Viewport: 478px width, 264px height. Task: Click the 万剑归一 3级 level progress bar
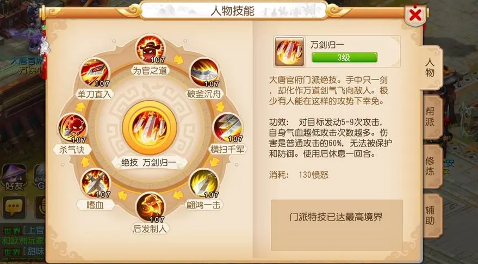[344, 57]
